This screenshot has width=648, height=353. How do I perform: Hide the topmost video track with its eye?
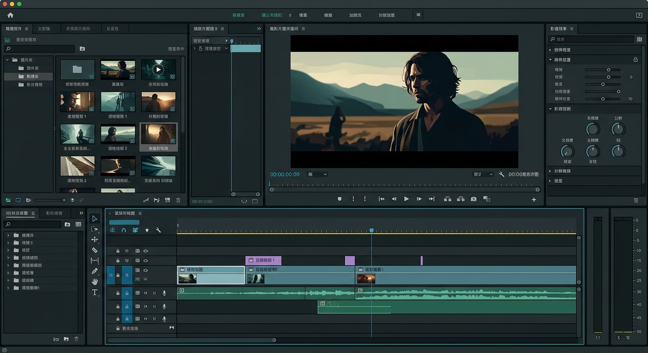pyautogui.click(x=145, y=251)
